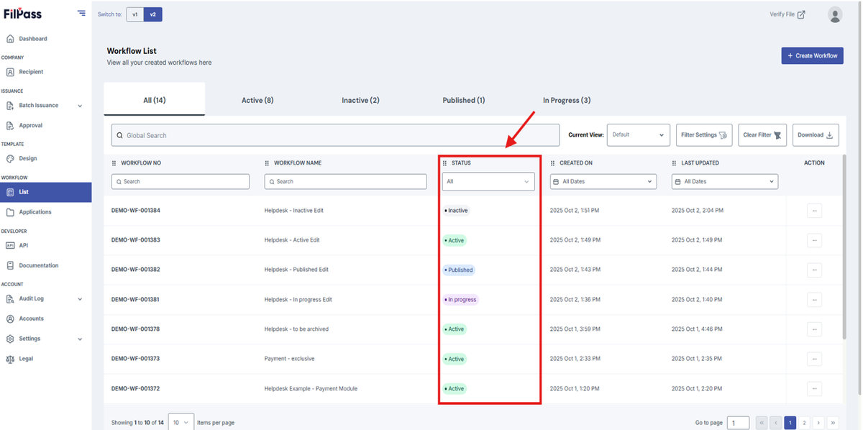Open the Published (1) tab
Viewport: 863px width, 430px height.
point(463,100)
